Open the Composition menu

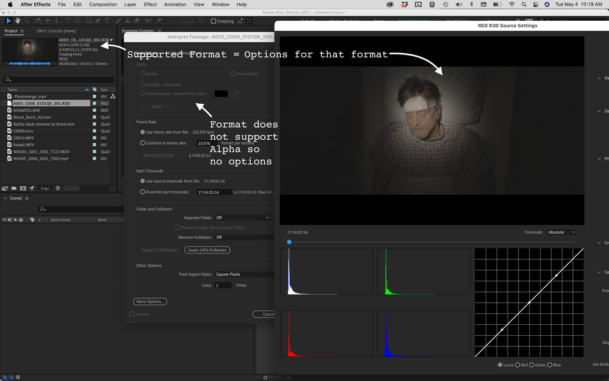(103, 4)
